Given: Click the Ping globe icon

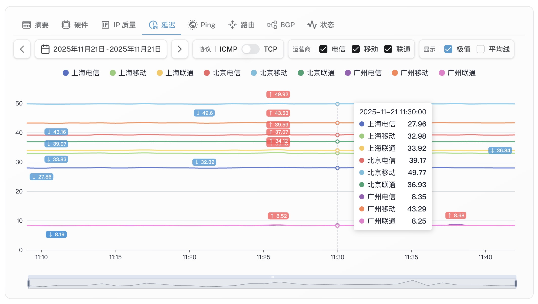Looking at the screenshot, I should [x=193, y=25].
